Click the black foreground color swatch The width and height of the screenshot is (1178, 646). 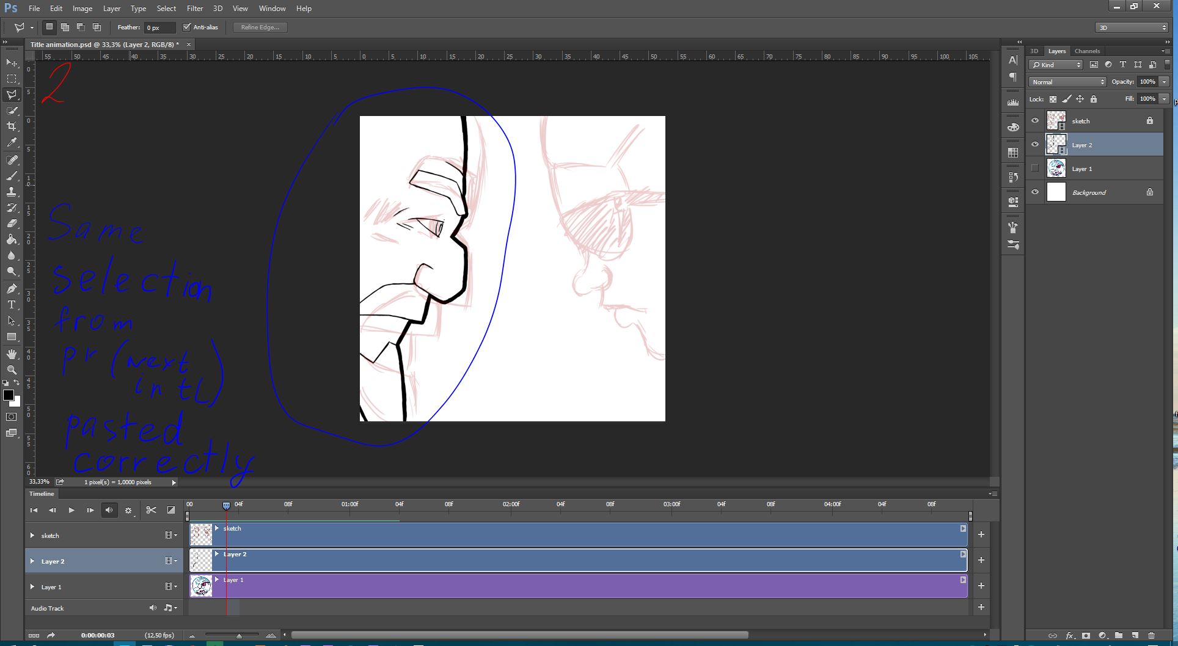click(9, 396)
